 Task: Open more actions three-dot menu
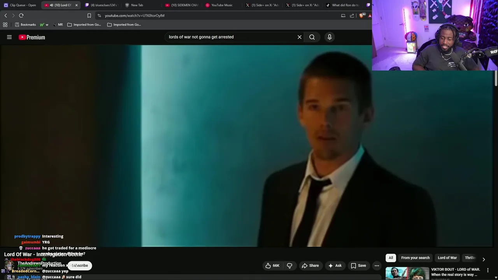[x=377, y=266]
